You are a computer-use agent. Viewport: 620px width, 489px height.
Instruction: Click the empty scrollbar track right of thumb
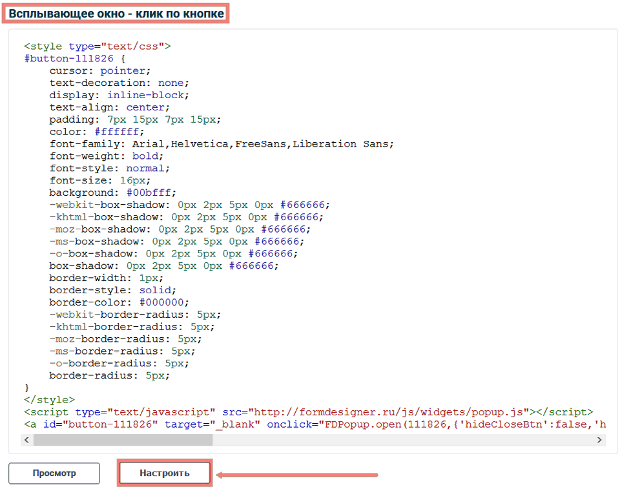pos(400,440)
